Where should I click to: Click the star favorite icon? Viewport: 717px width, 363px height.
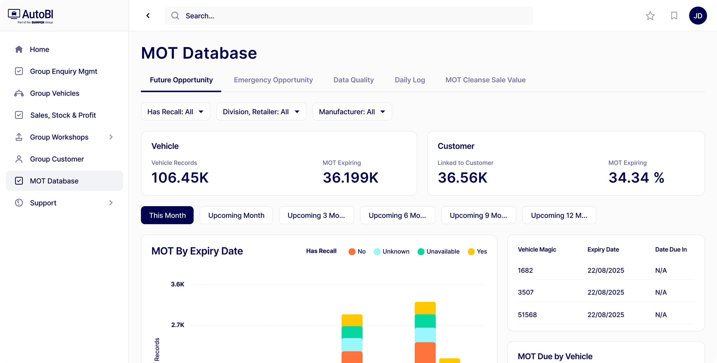click(650, 16)
